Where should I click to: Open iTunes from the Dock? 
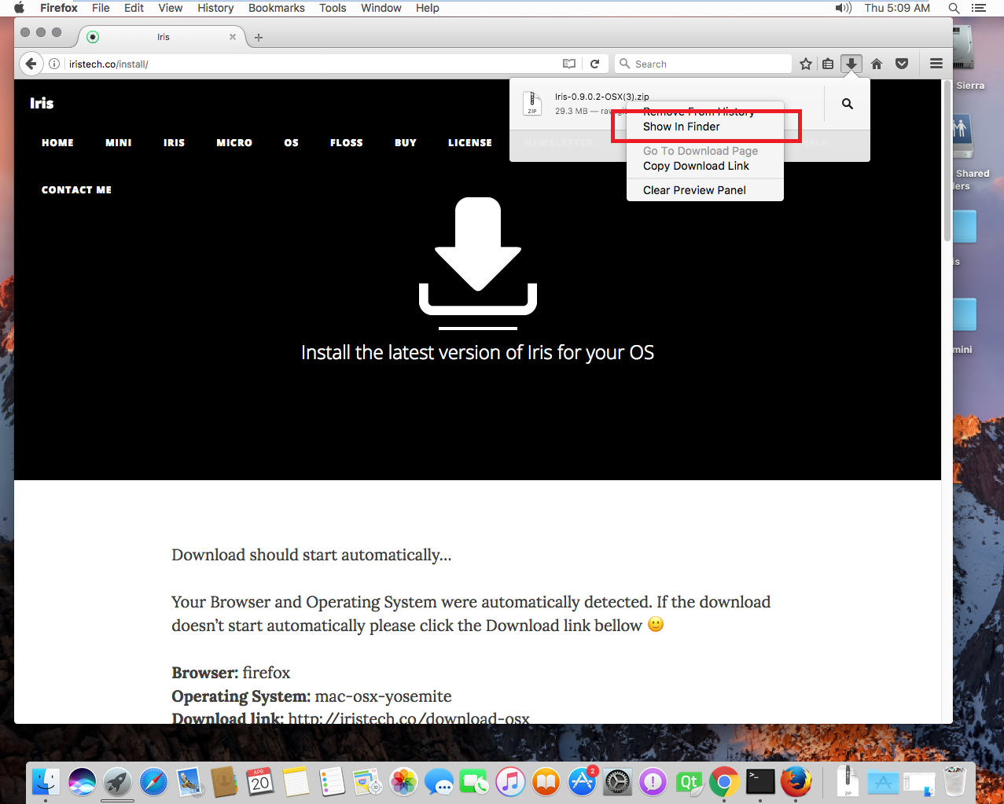tap(510, 782)
